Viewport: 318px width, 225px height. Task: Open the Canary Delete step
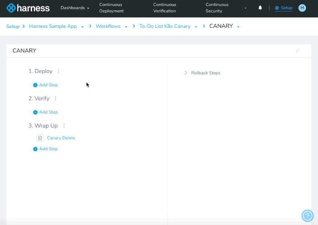tap(61, 138)
